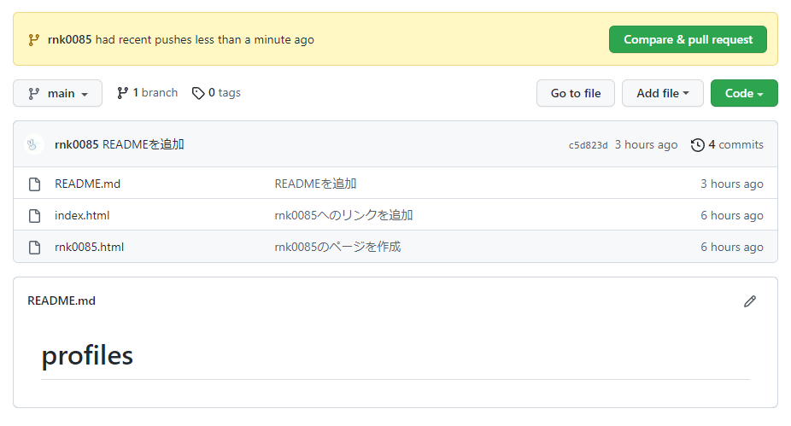
Task: Click rnk0085 branch name in push banner
Action: pos(69,39)
